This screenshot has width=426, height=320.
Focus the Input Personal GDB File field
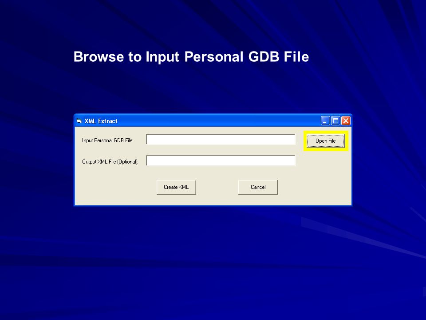click(221, 139)
